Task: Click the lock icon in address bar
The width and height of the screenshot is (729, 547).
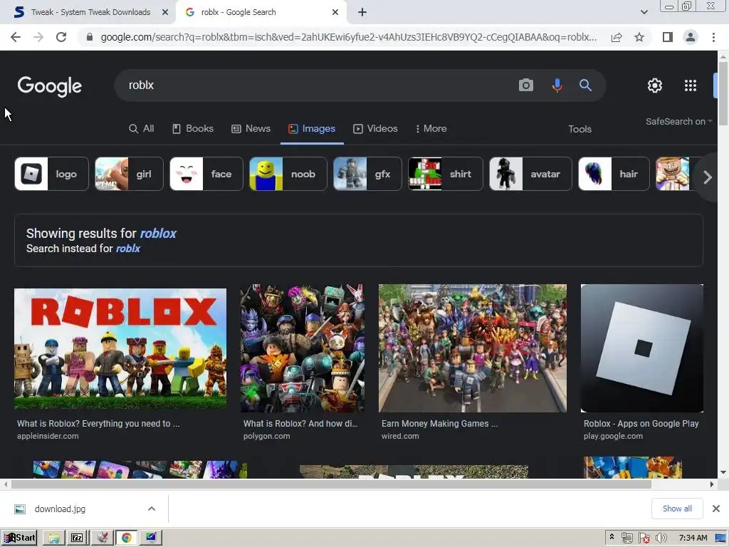Action: coord(90,37)
